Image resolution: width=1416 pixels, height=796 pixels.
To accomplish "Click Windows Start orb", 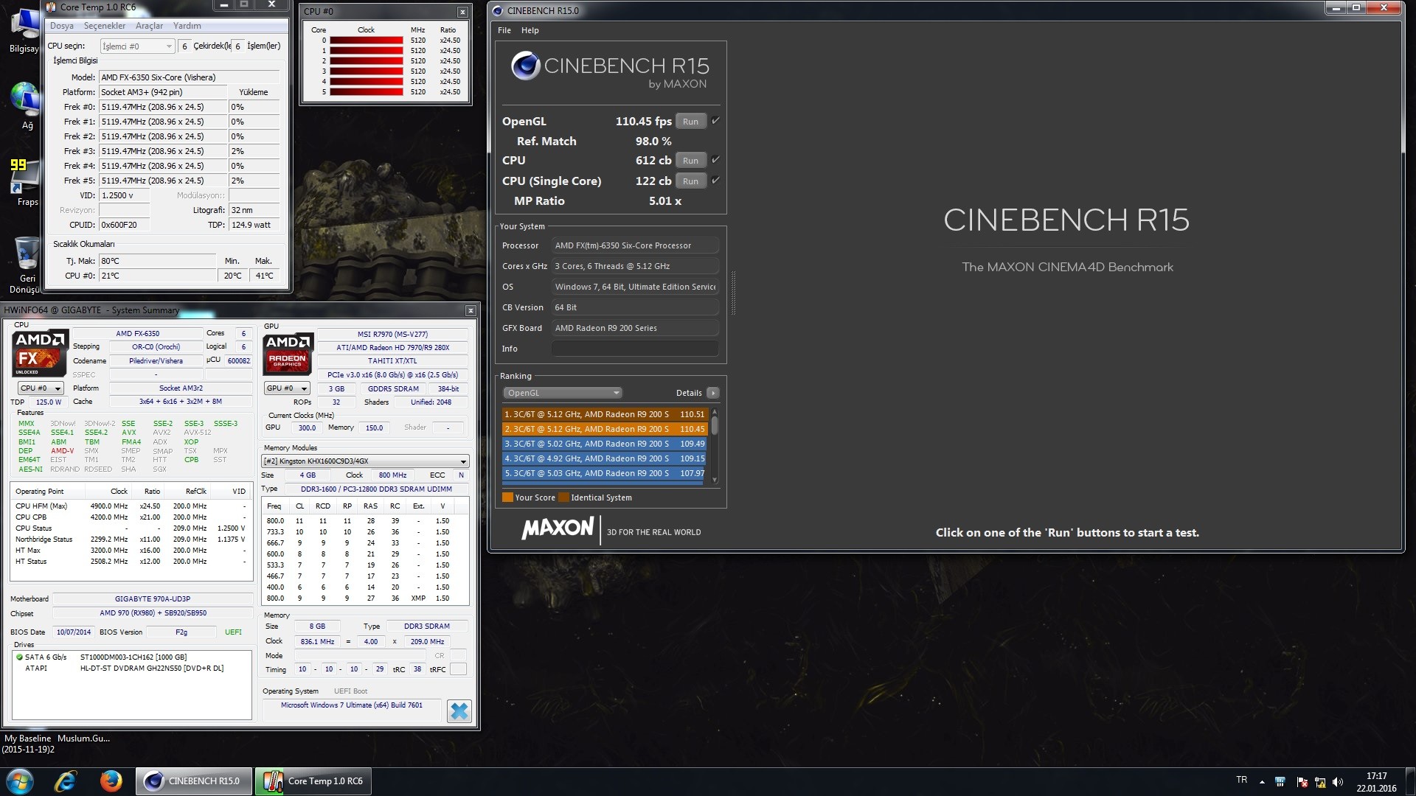I will (20, 781).
